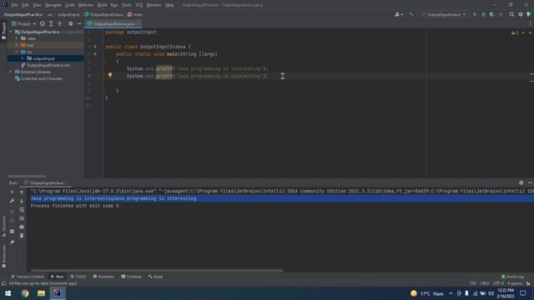Image resolution: width=534 pixels, height=300 pixels.
Task: Open Search Everywhere via the magnifier icon
Action: [511, 15]
